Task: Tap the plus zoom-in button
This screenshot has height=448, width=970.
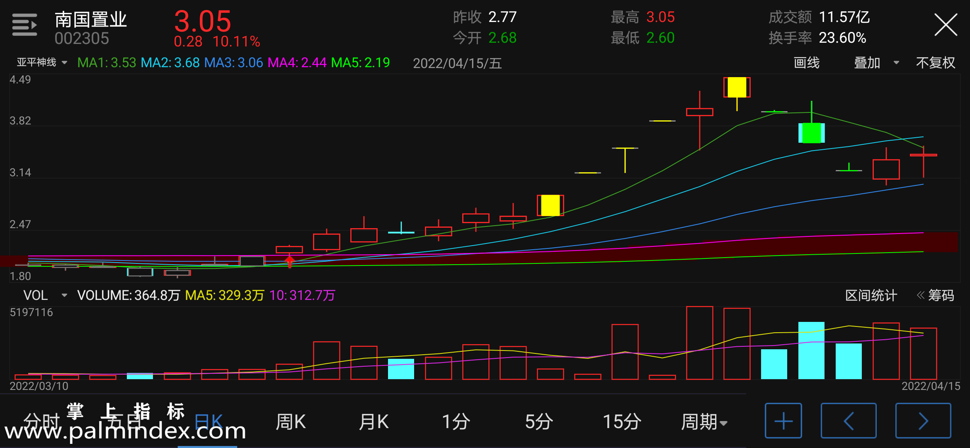Action: coord(783,421)
